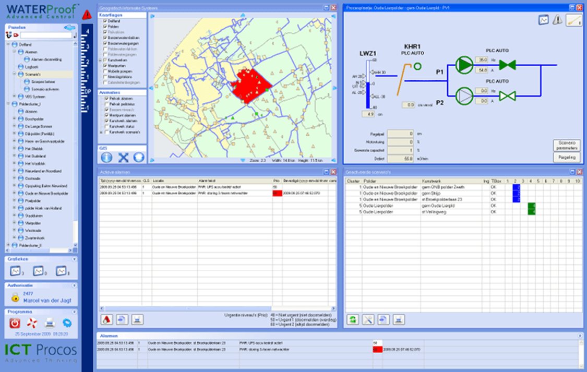Click the pump P2 symbol
The height and width of the screenshot is (372, 587).
pos(464,96)
